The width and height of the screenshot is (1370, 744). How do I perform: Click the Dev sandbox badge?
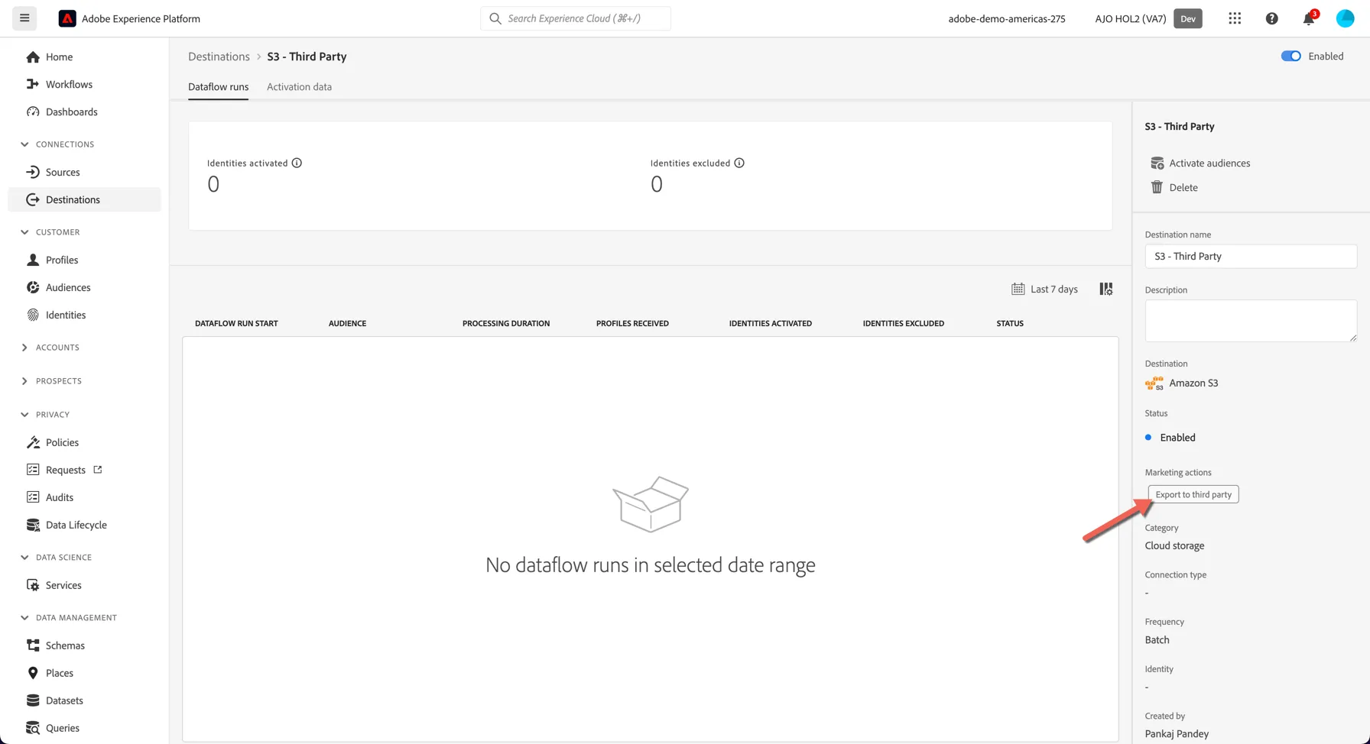pos(1188,18)
